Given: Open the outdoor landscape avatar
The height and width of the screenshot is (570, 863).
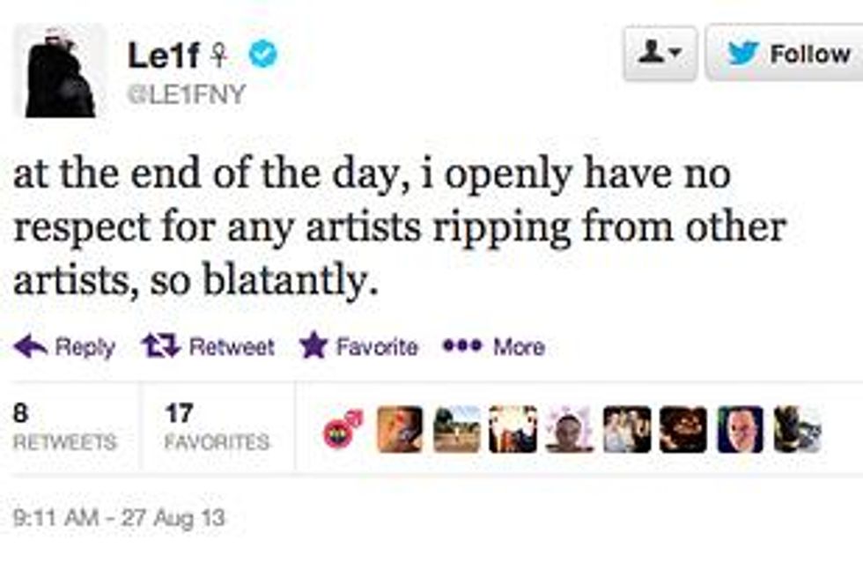Looking at the screenshot, I should (456, 429).
